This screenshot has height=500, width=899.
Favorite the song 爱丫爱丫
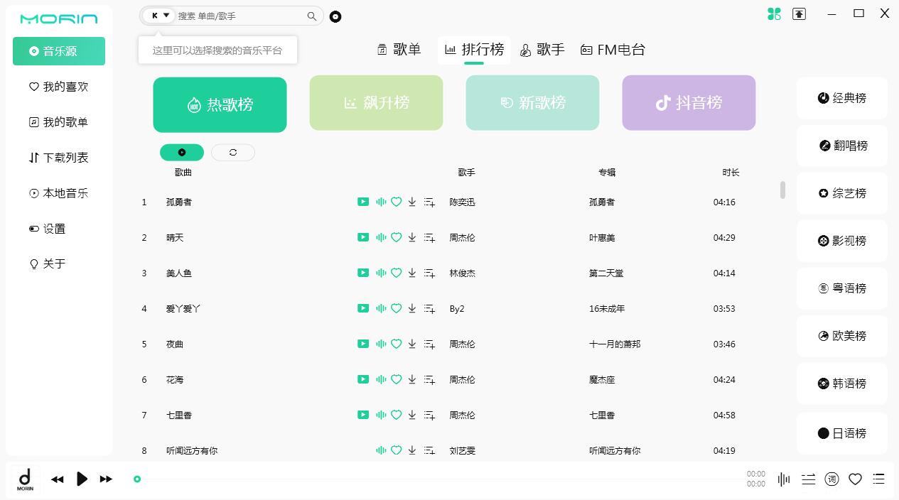[x=397, y=308]
